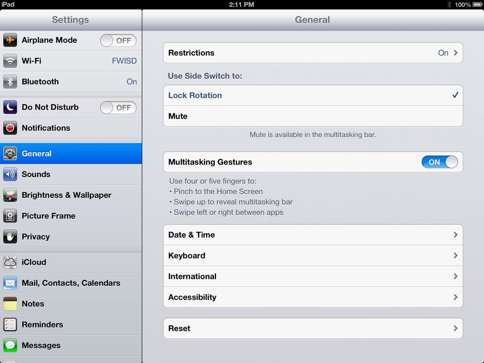The height and width of the screenshot is (363, 484).
Task: Open Accessibility settings
Action: coord(313,297)
